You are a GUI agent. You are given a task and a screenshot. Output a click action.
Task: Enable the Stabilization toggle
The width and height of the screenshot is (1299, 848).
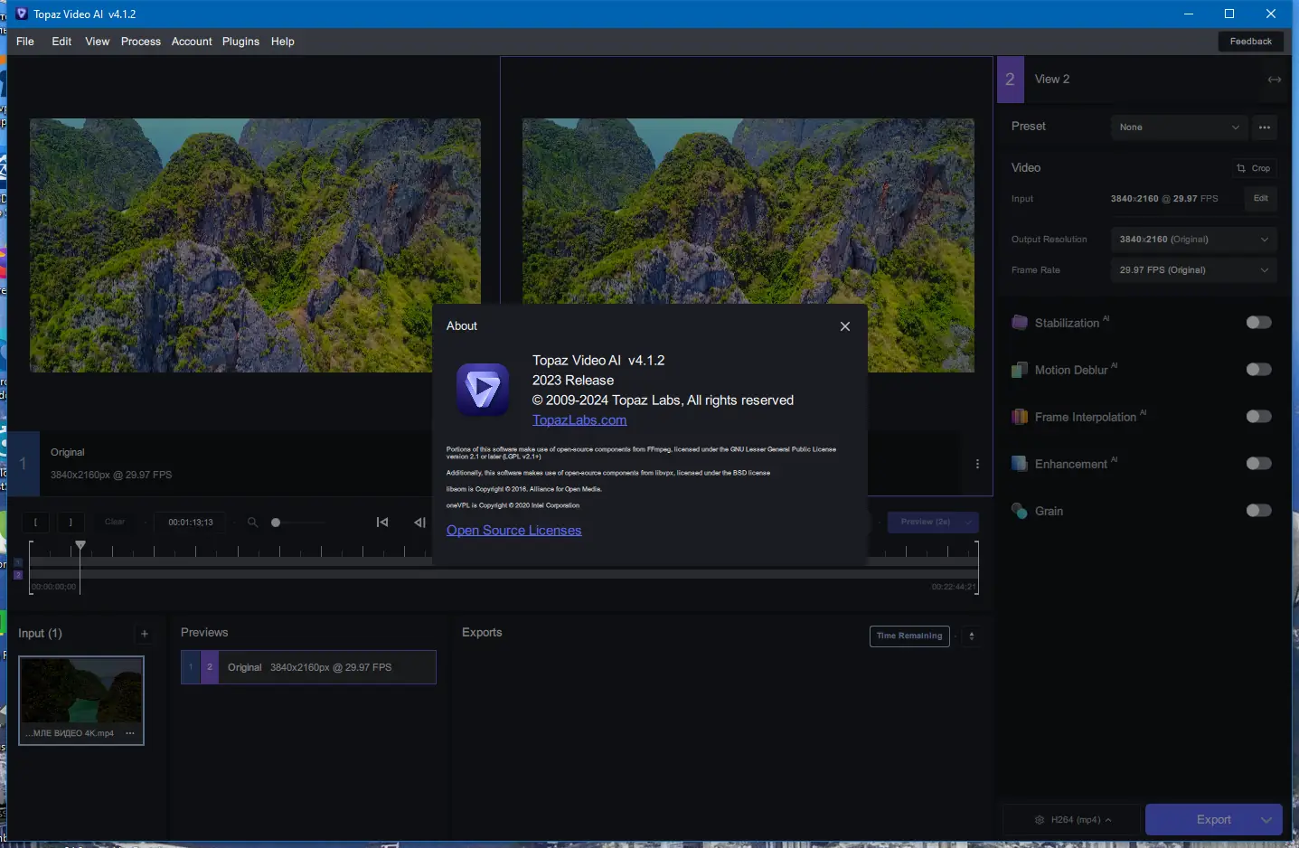coord(1258,323)
